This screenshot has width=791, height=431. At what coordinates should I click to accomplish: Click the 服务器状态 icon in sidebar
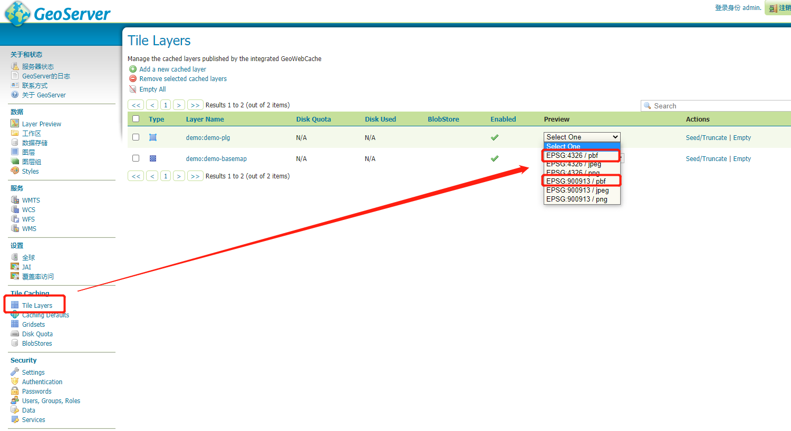pyautogui.click(x=15, y=66)
